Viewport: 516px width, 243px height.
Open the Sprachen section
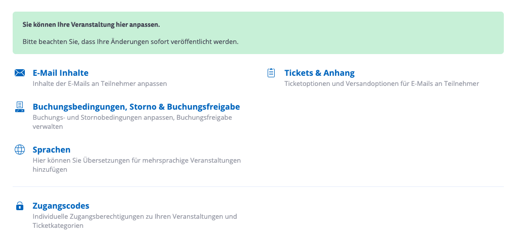pyautogui.click(x=51, y=150)
